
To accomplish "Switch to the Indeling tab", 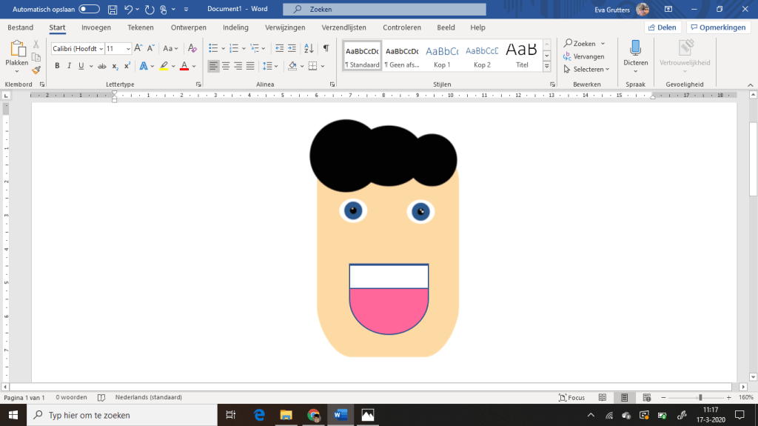I will pyautogui.click(x=235, y=27).
